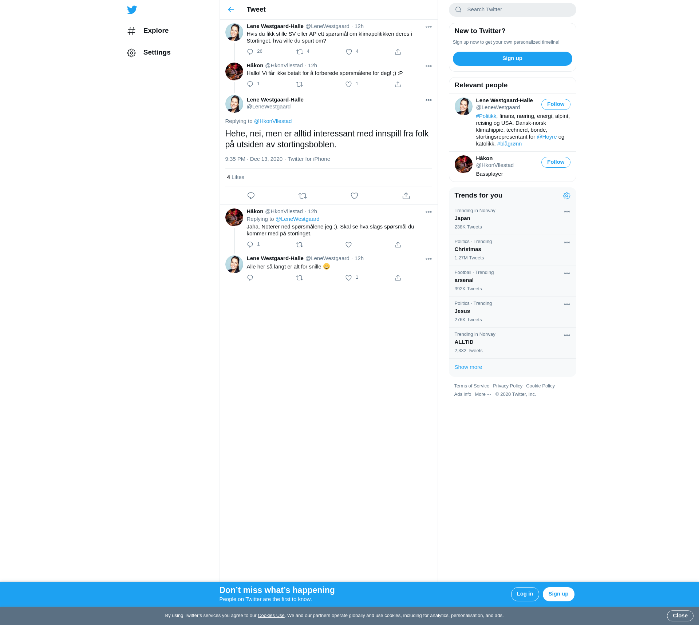Open the #blågrønn hashtag
This screenshot has width=699, height=625.
click(x=509, y=144)
